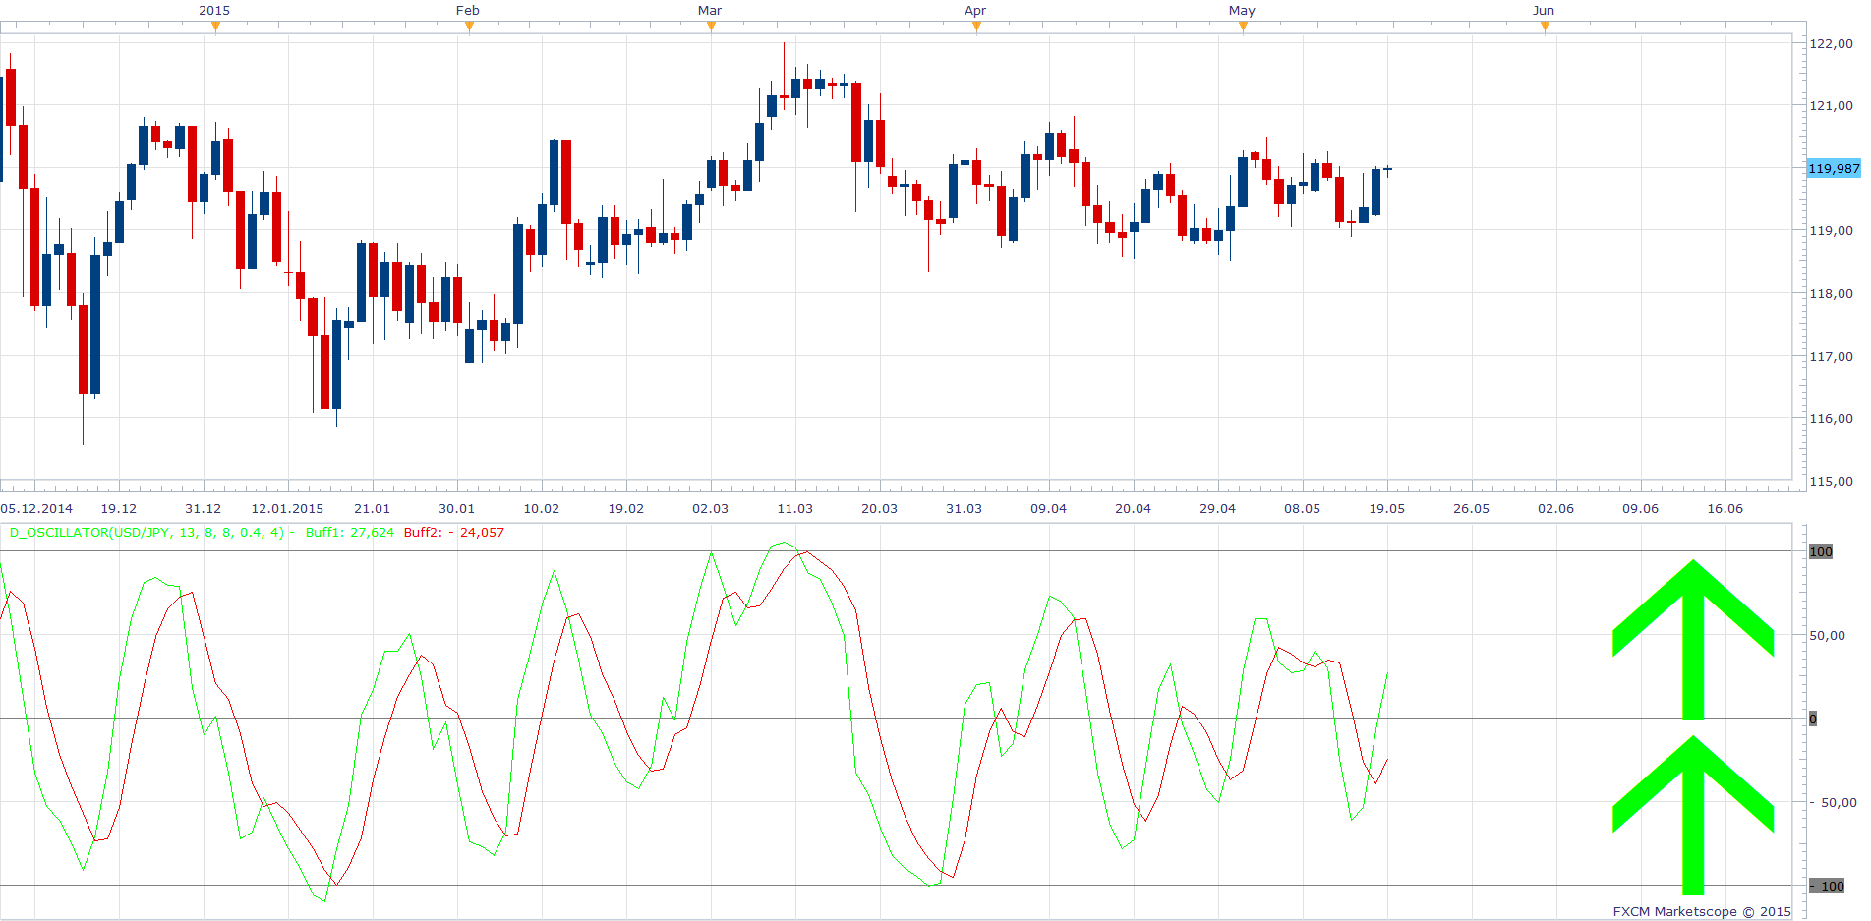
Task: Click the 122,00 price axis label
Action: (x=1832, y=43)
